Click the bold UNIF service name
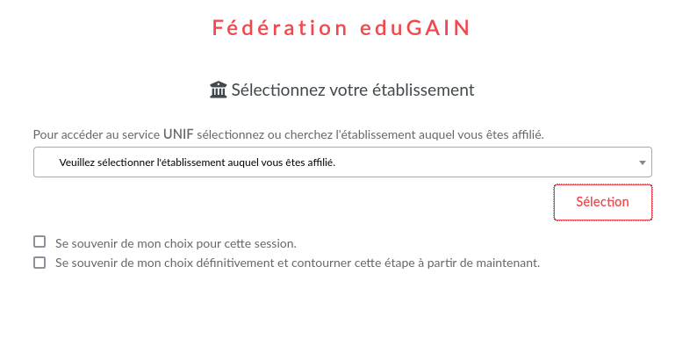Viewport: 697px width, 339px height. 178,133
